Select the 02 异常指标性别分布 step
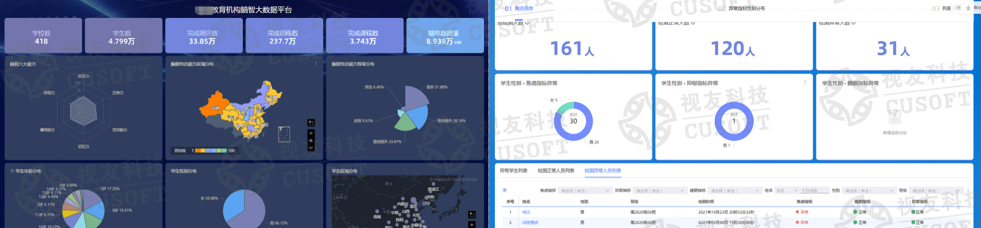The height and width of the screenshot is (228, 981). (x=742, y=9)
